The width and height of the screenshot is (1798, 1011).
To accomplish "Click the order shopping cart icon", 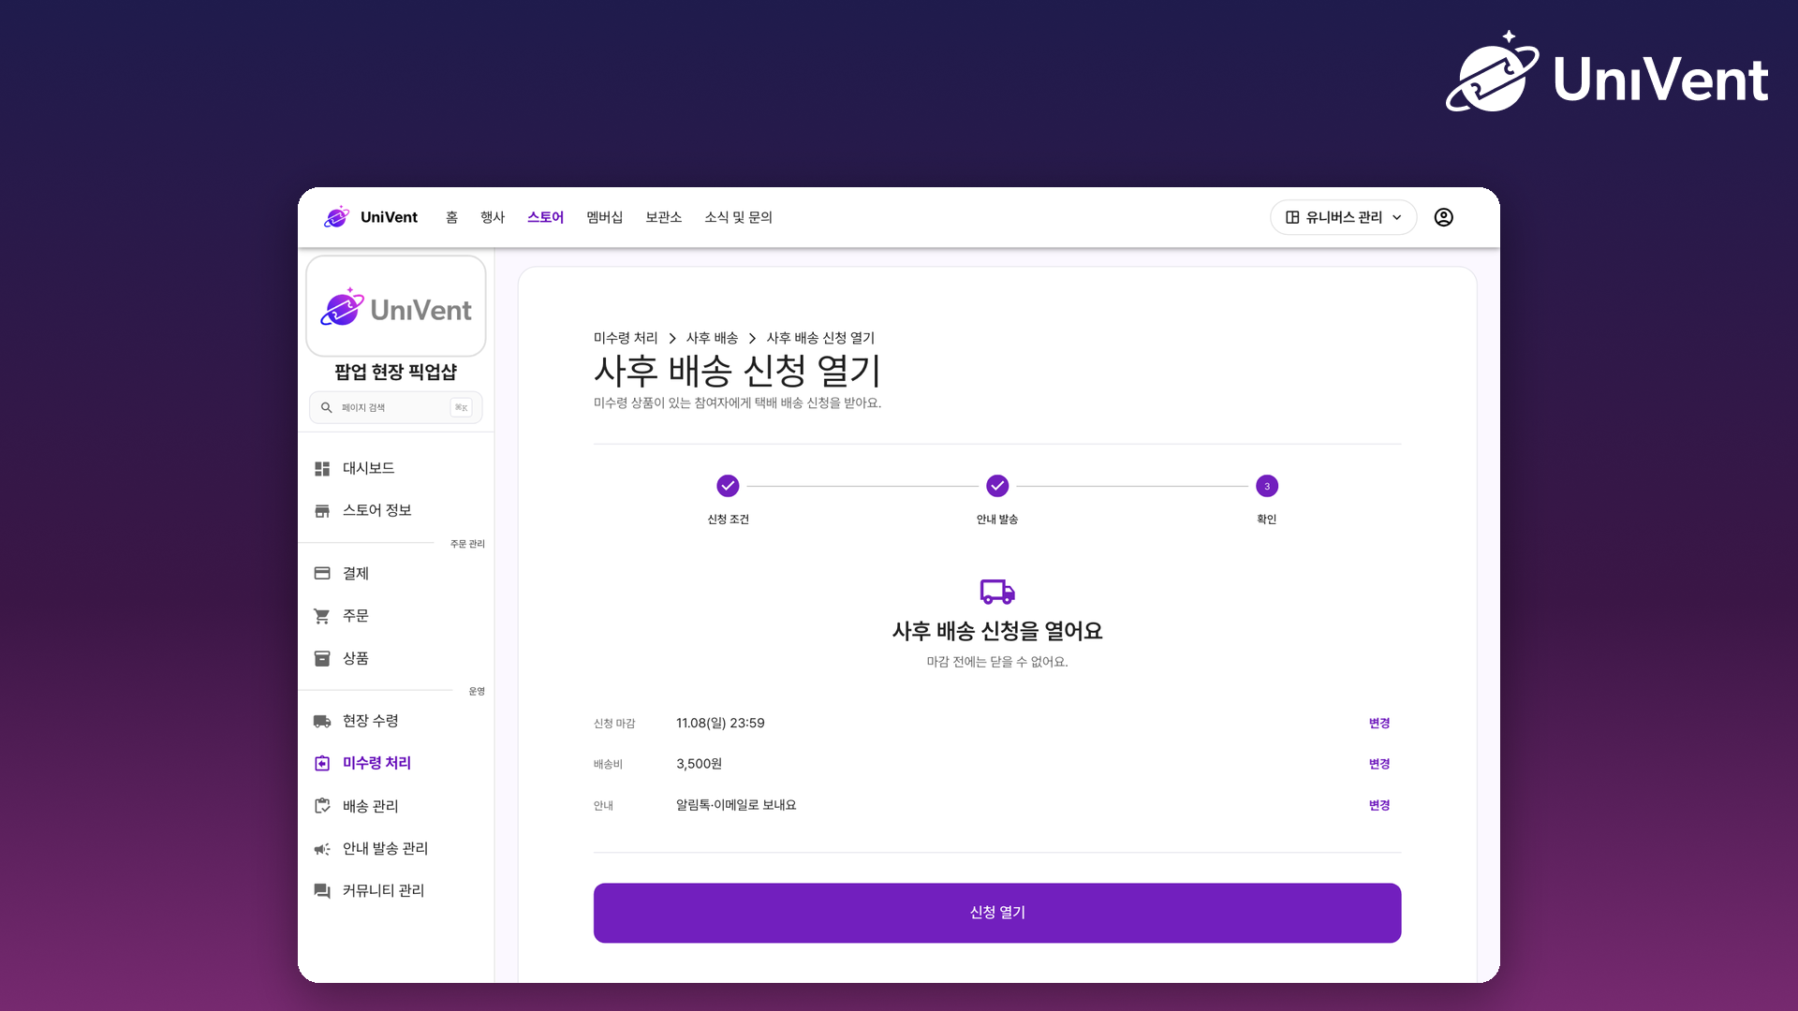I will [322, 616].
